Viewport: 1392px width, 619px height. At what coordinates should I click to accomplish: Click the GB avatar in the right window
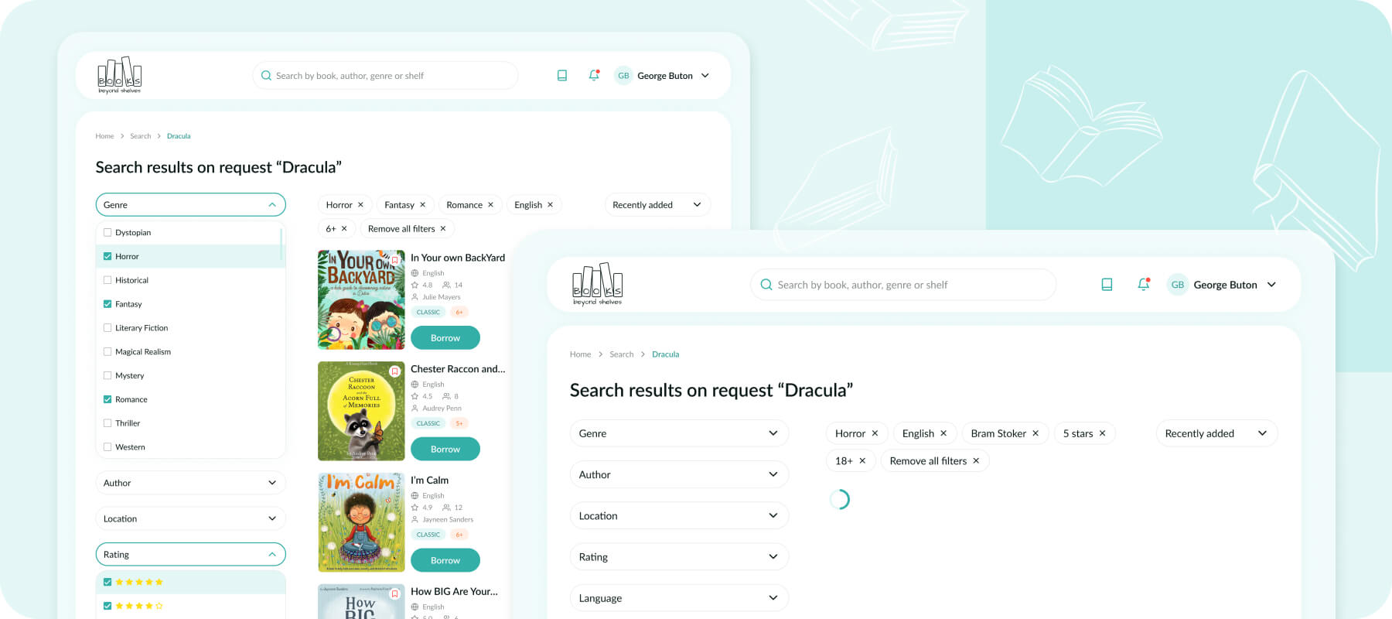[1177, 285]
